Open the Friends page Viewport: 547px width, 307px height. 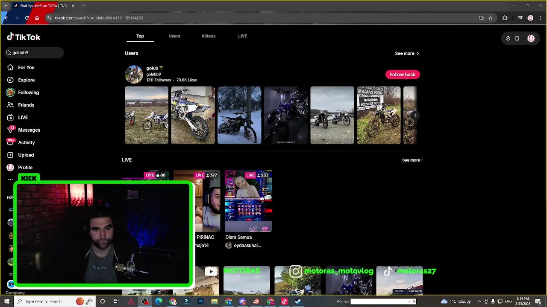click(21, 105)
